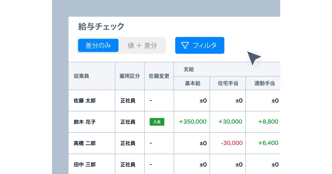Click the 雇用区分 column header

[x=129, y=77]
